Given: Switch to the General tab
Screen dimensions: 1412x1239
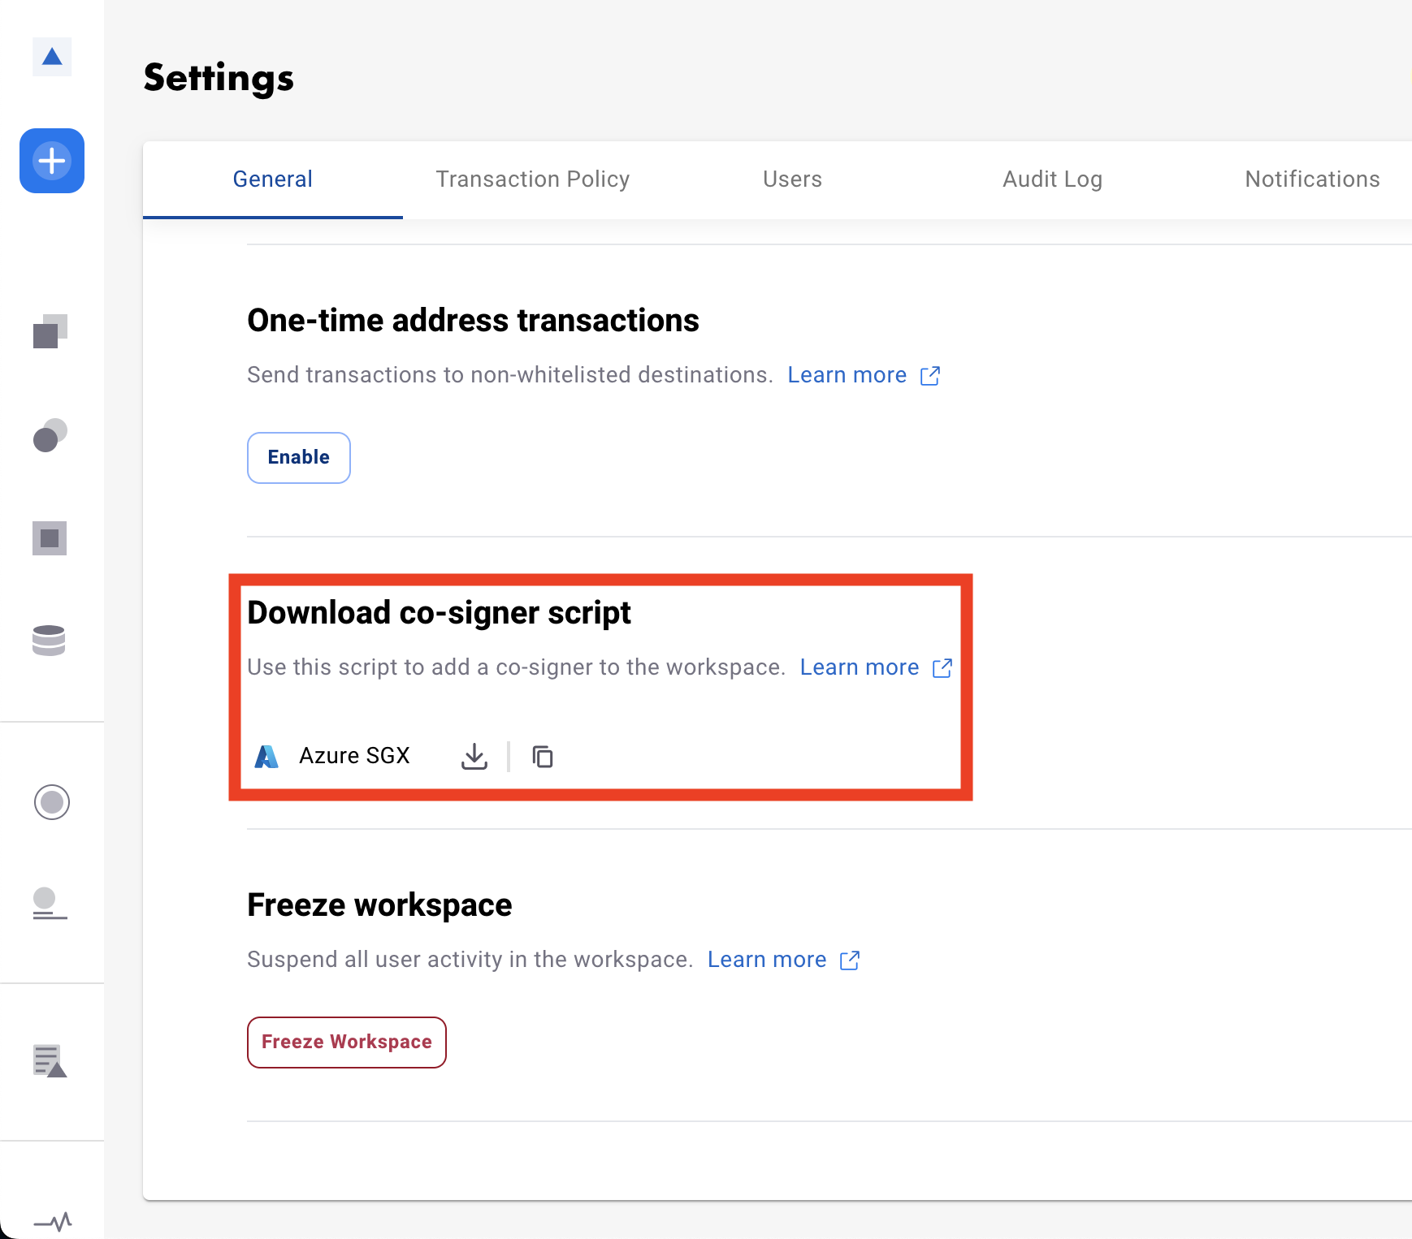Looking at the screenshot, I should coord(273,179).
